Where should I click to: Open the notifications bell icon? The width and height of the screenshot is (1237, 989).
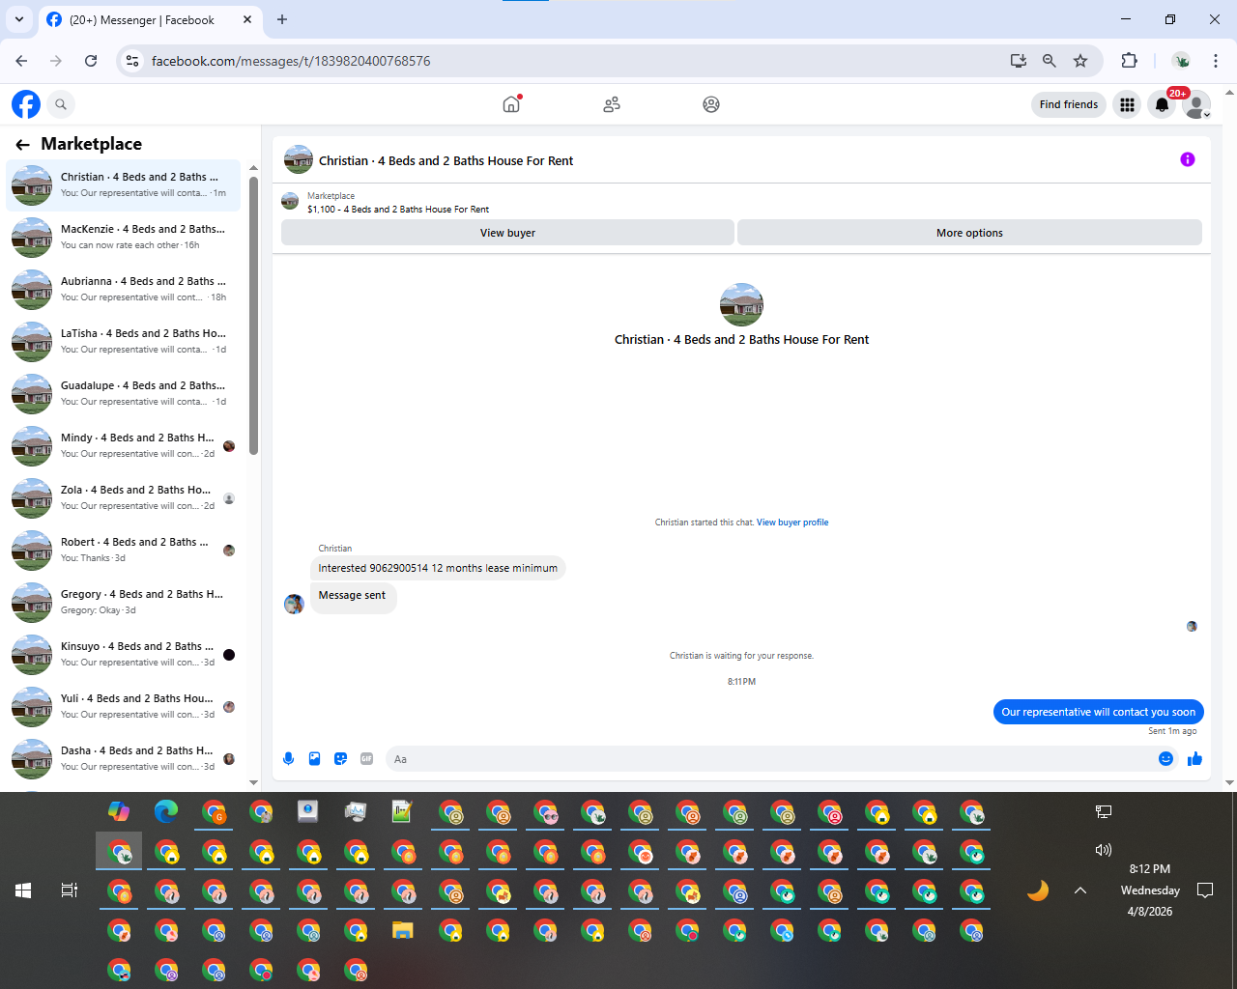pos(1162,104)
